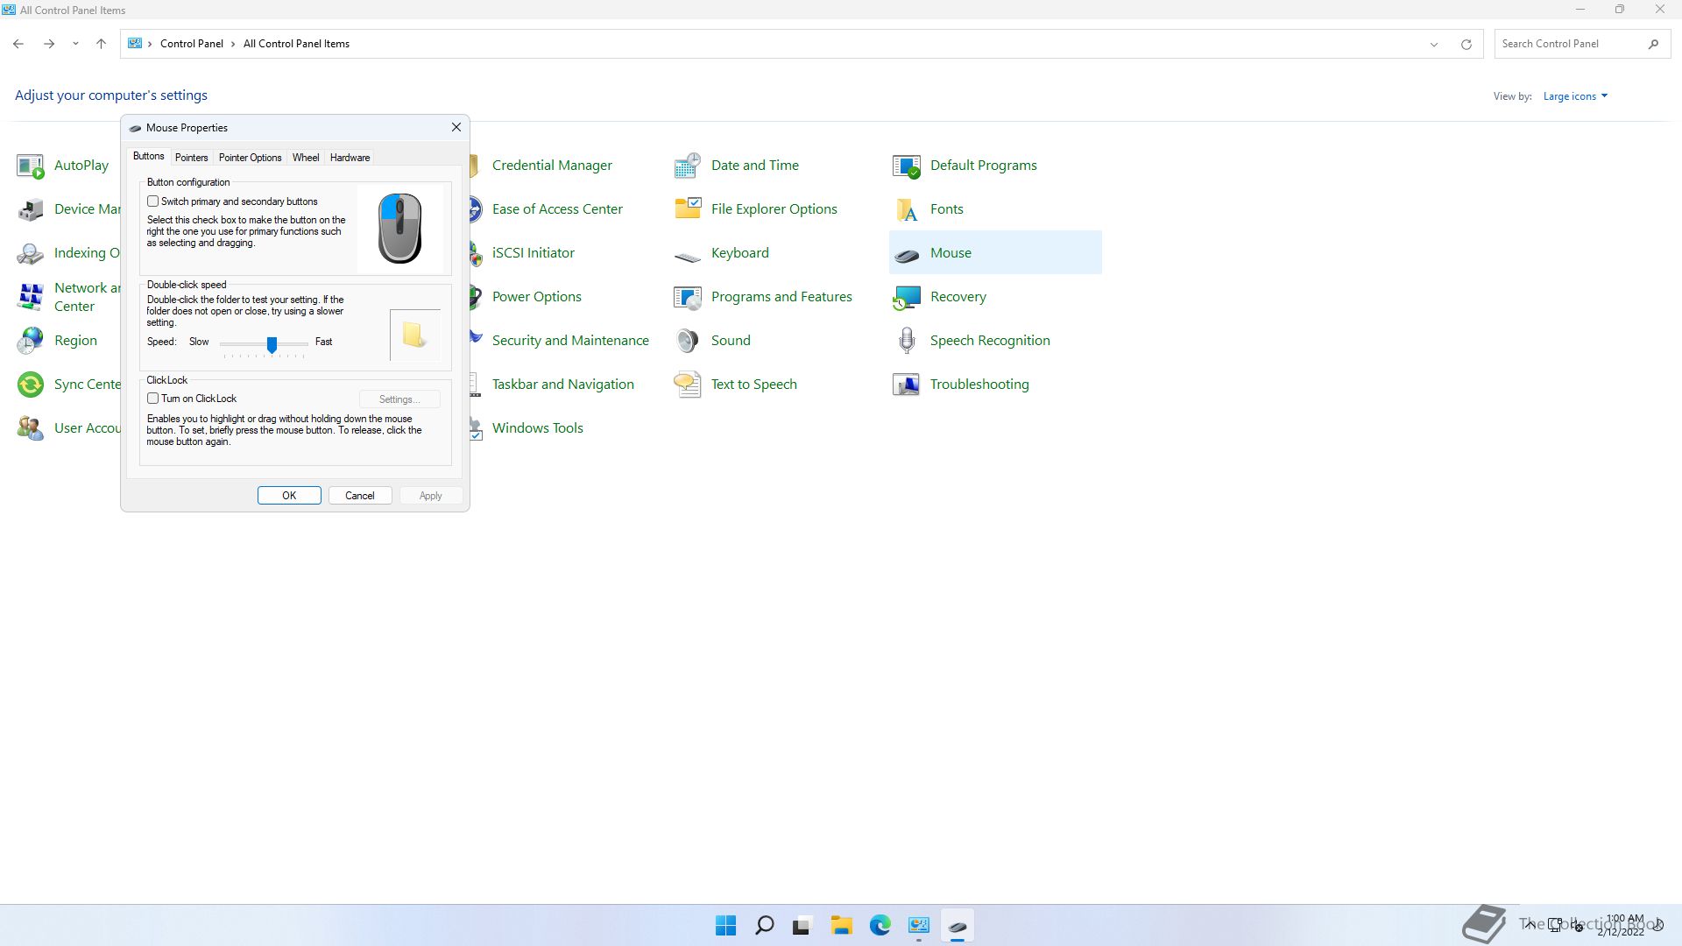Open the Troubleshooting icon

click(907, 385)
